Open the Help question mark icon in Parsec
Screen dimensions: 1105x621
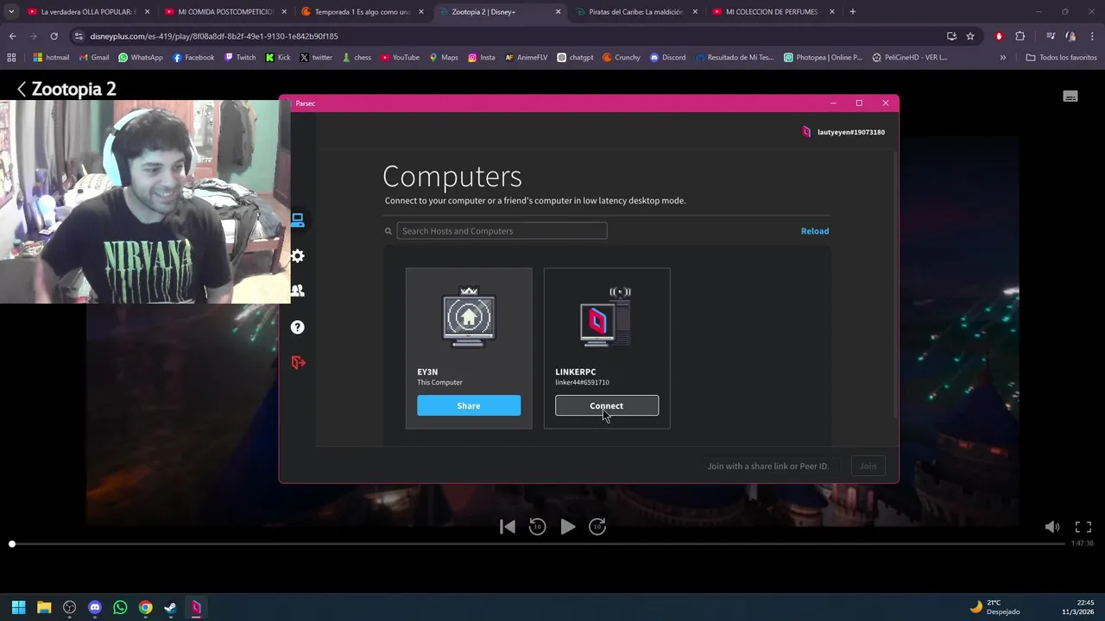(x=297, y=327)
